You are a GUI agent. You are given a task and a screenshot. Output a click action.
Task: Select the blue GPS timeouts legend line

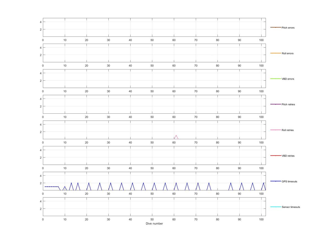276,181
